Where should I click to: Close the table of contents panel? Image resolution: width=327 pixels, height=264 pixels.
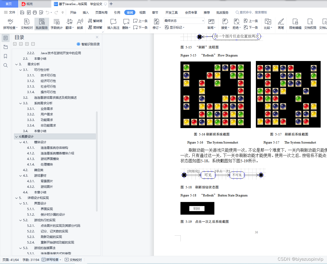[97, 37]
